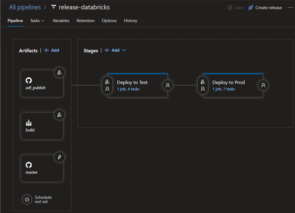This screenshot has height=213, width=295.
Task: Click Add next to Stages
Action: click(115, 50)
